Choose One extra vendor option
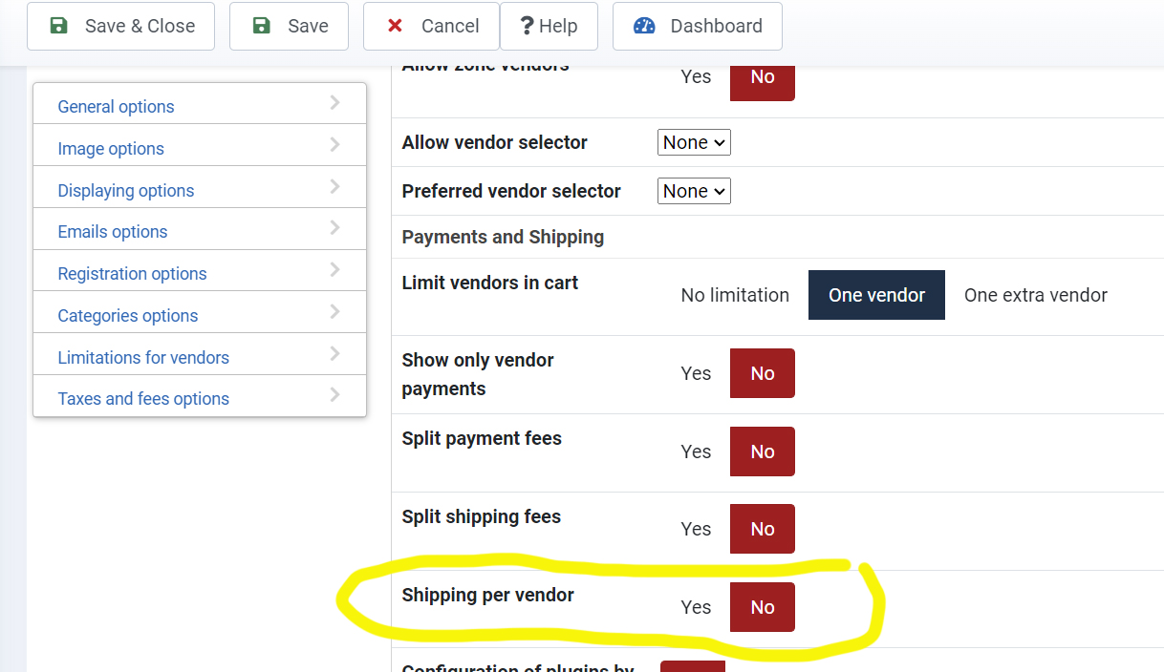1164x672 pixels. click(x=1035, y=295)
